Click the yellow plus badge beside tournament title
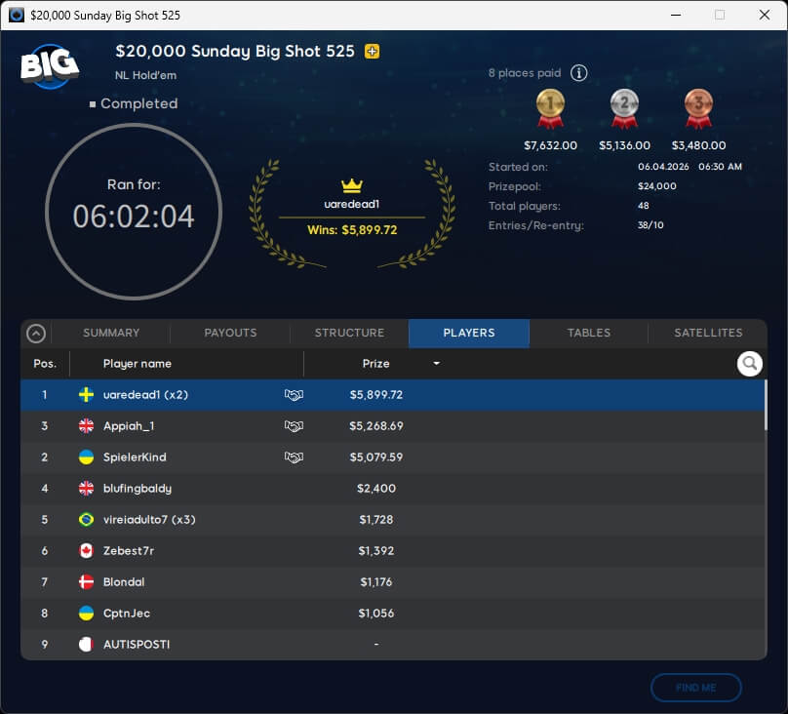Screen dimensions: 788x714 point(372,52)
